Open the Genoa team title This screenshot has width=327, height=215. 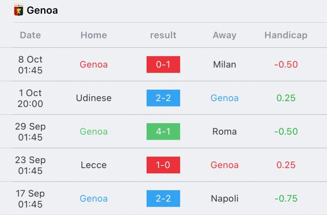pos(42,10)
